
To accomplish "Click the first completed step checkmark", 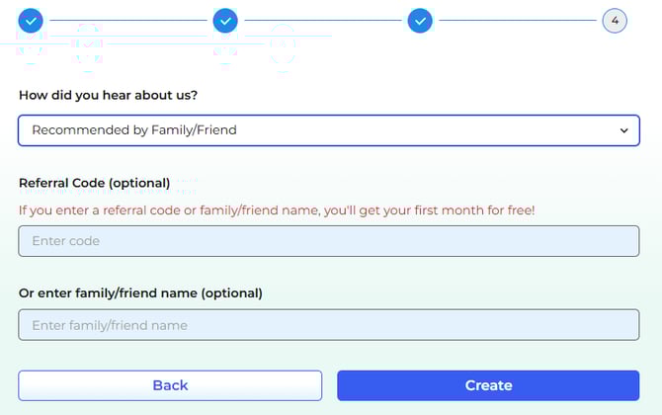I will point(31,20).
